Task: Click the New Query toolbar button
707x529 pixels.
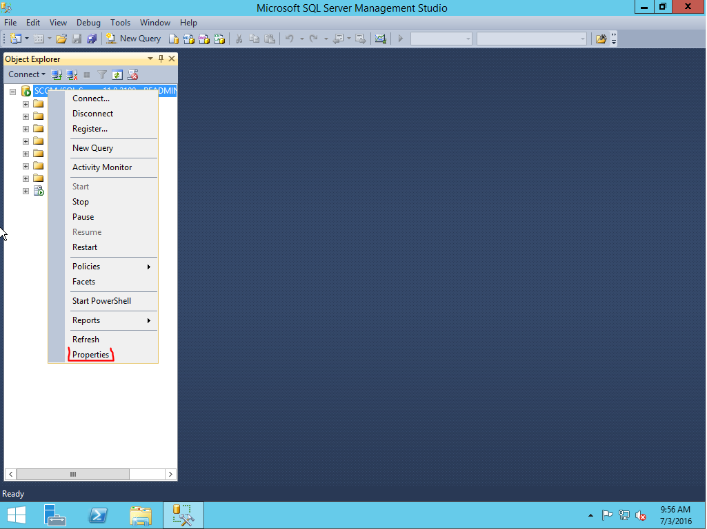Action: [x=133, y=39]
